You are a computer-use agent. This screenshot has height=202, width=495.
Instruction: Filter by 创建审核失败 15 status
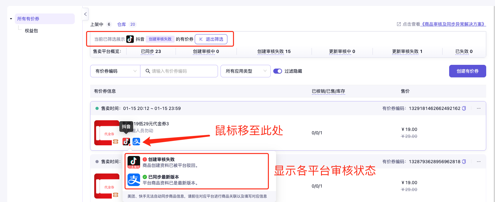click(274, 51)
